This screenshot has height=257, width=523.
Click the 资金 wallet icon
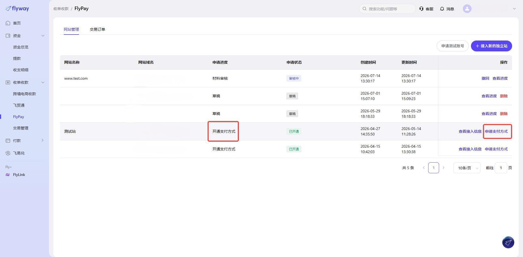coord(8,36)
